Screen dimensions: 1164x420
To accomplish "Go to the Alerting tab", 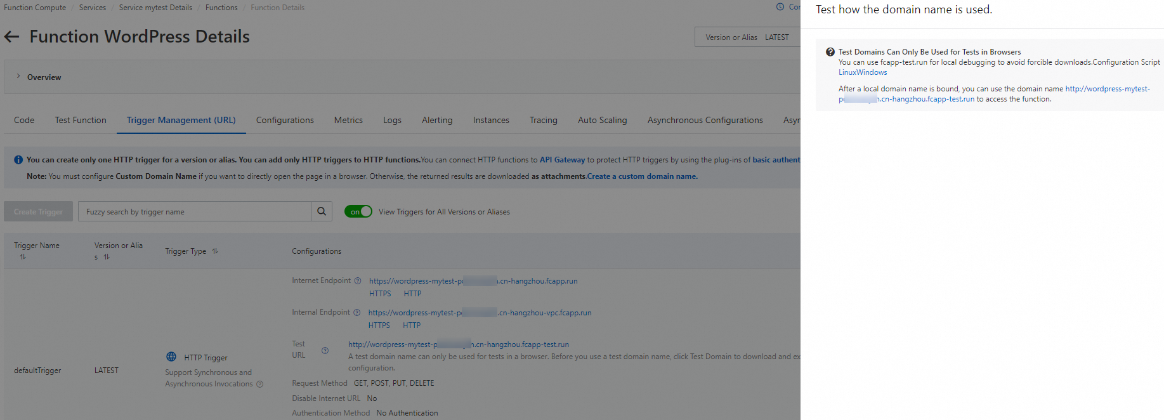I will click(437, 120).
